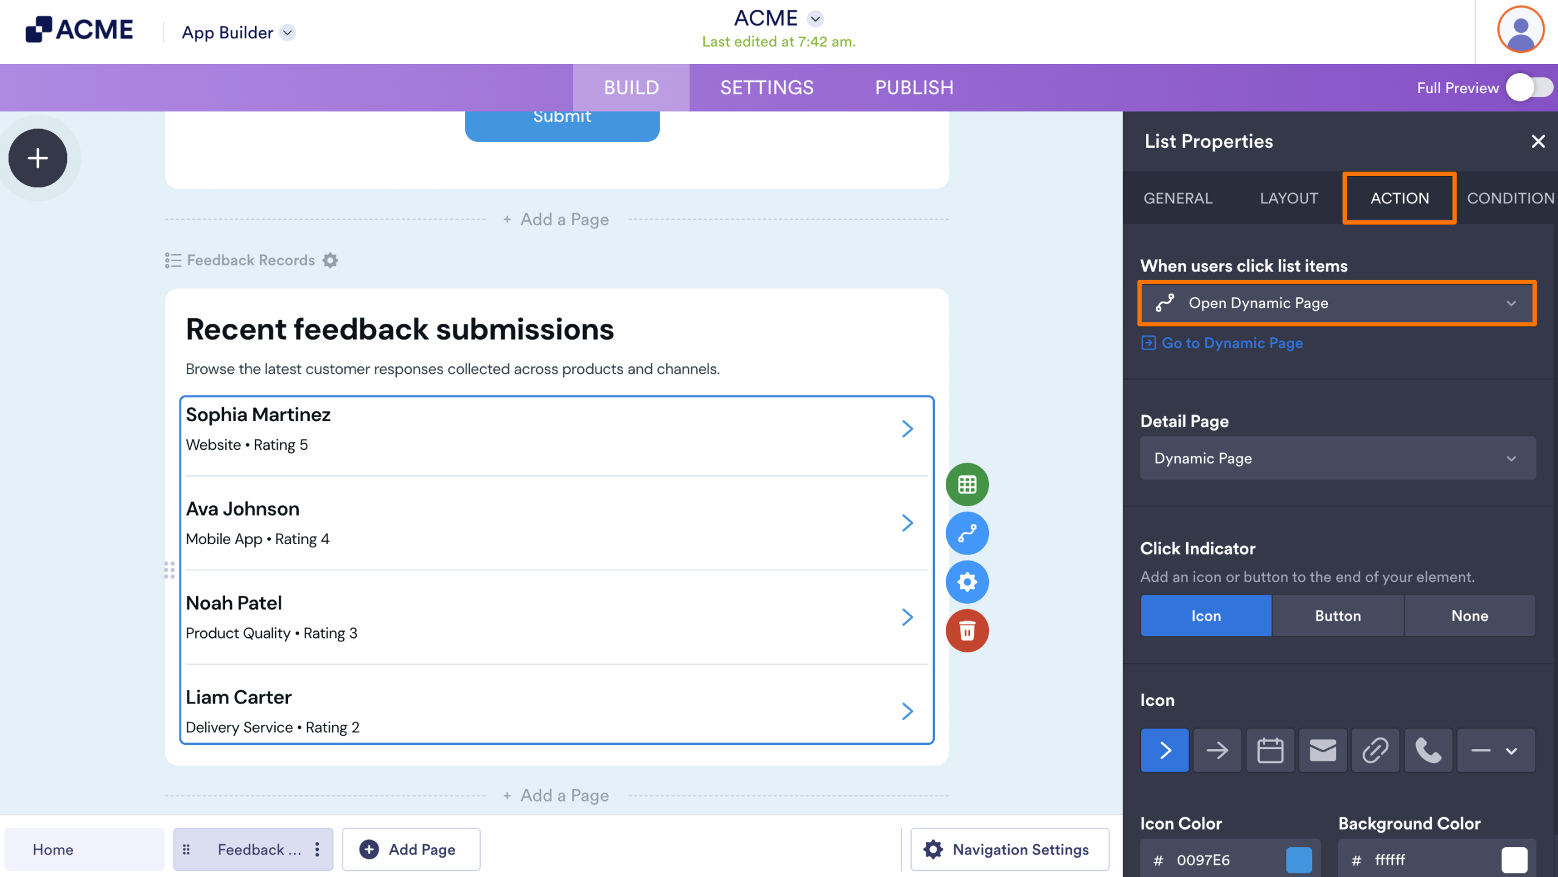Click gear next to Feedback Records
The height and width of the screenshot is (877, 1558).
pyautogui.click(x=330, y=260)
